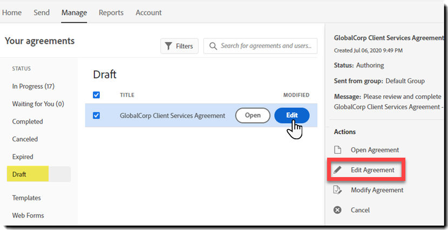Click the Status: Authoring text
The image size is (448, 230).
[359, 65]
